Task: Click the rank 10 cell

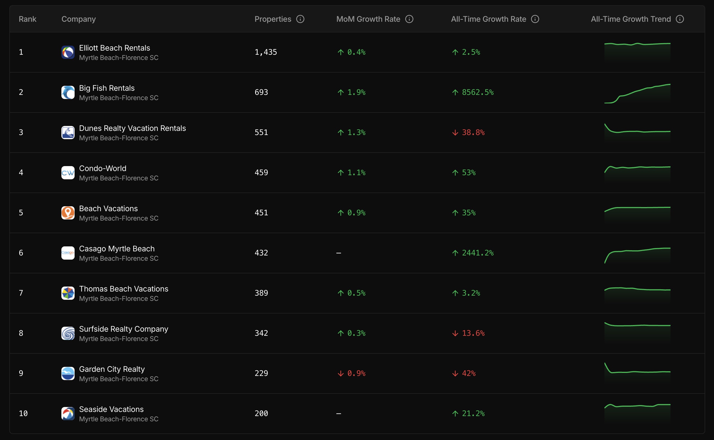Action: (23, 414)
